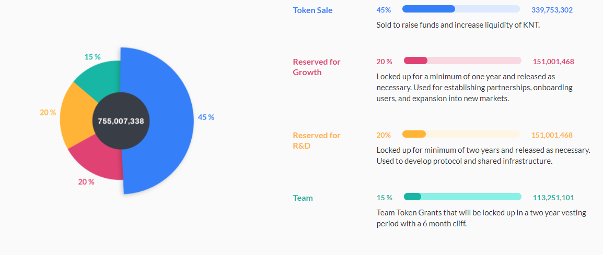Image resolution: width=603 pixels, height=255 pixels.
Task: Click the pink Reserved for Growth progress bar
Action: [x=462, y=61]
